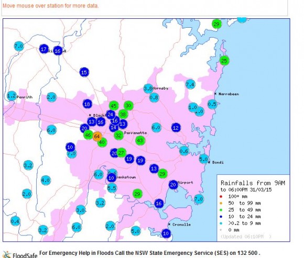
Task: Select the green 40 mm station marker
Action: click(102, 142)
